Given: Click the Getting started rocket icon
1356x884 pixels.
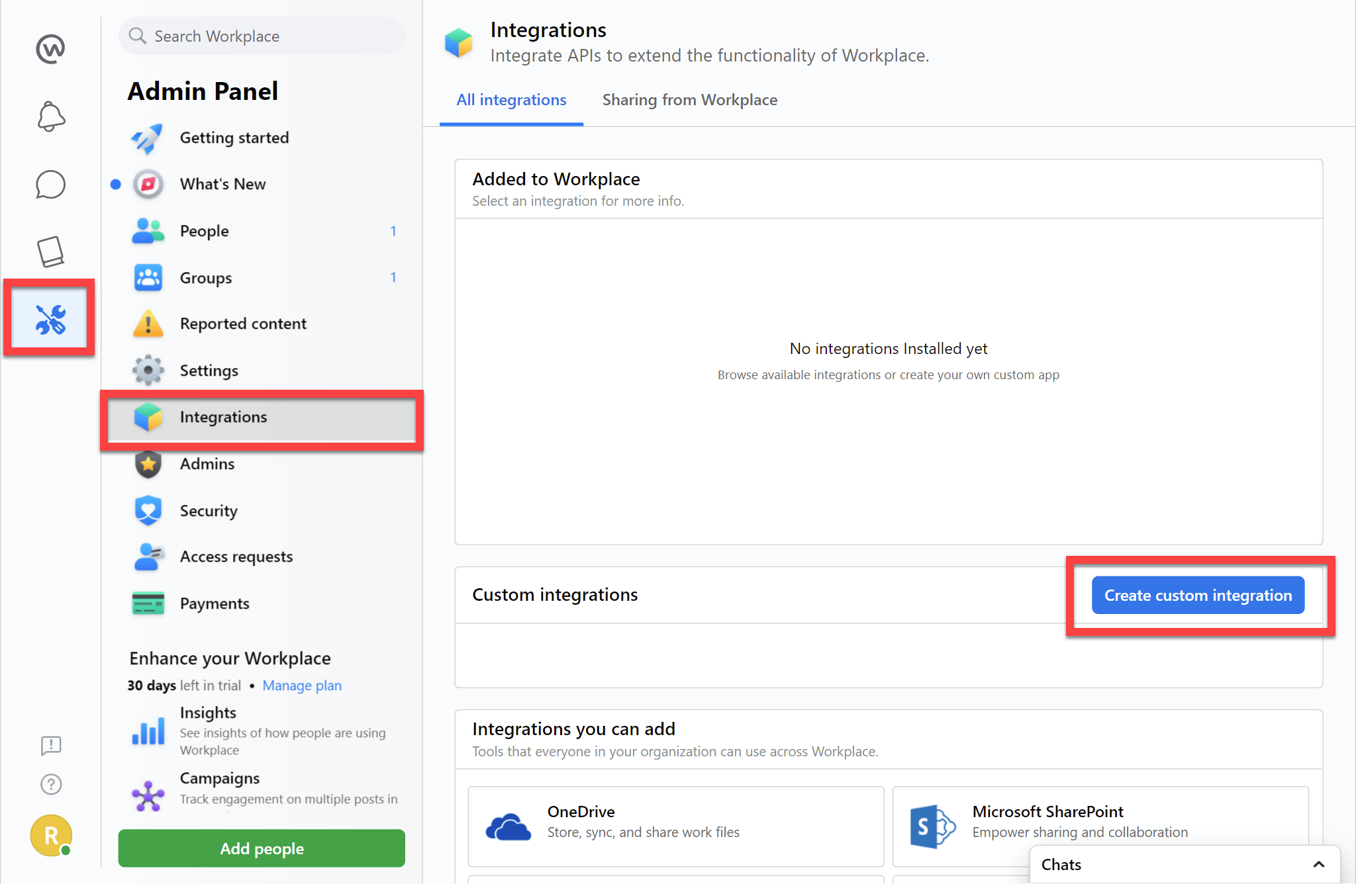Looking at the screenshot, I should (x=148, y=138).
